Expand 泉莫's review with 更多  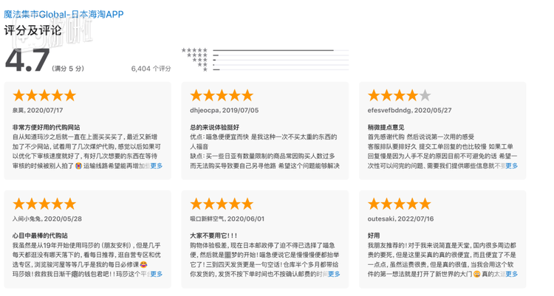[156, 165]
